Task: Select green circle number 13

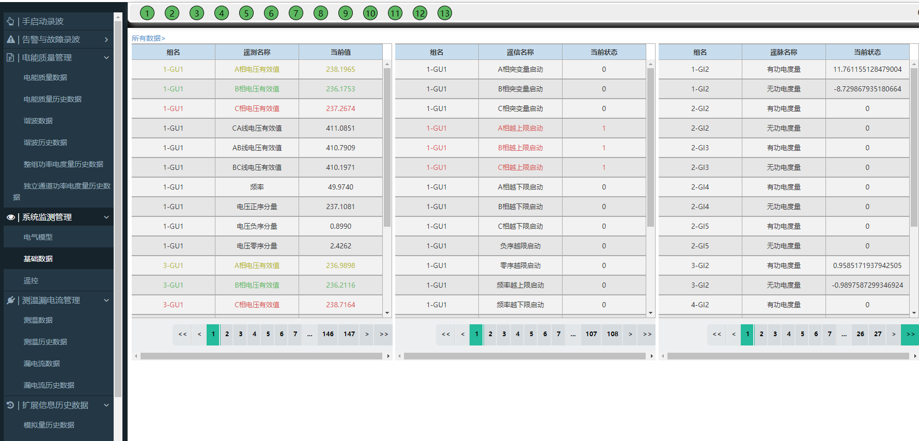Action: (x=445, y=13)
